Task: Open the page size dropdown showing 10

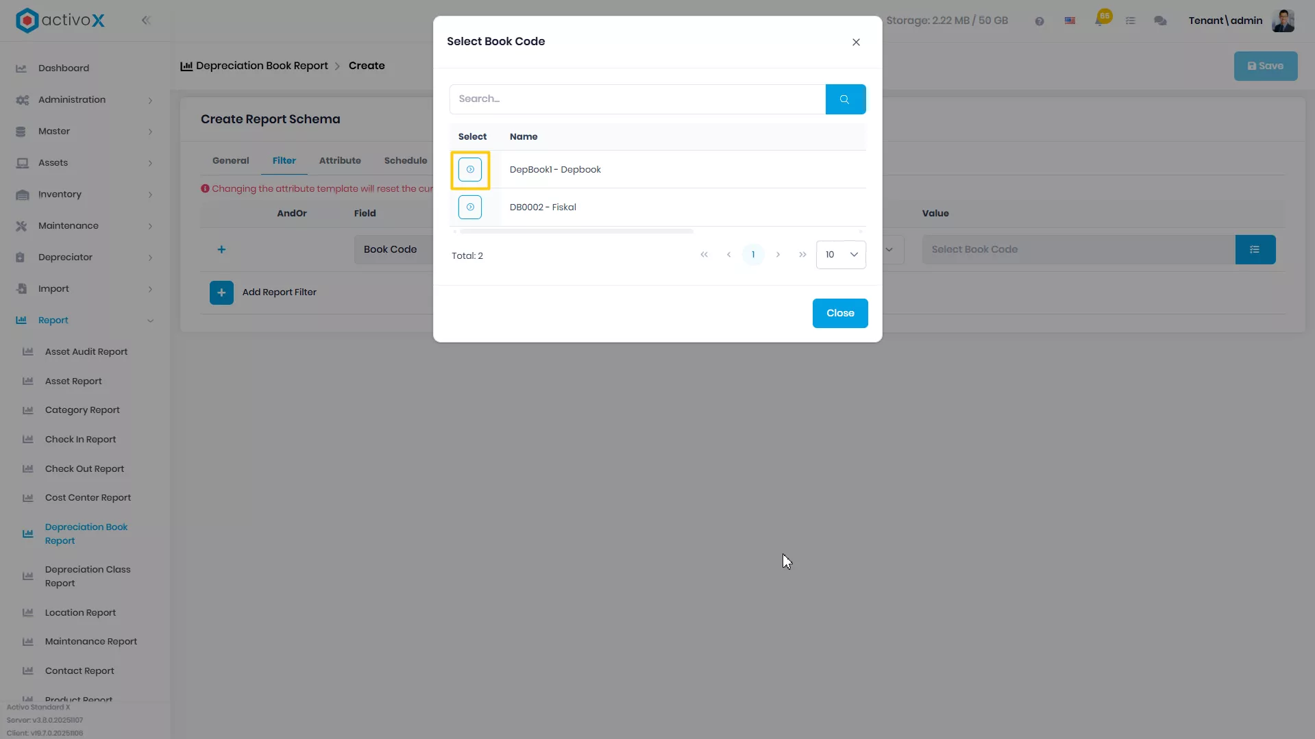Action: [841, 255]
